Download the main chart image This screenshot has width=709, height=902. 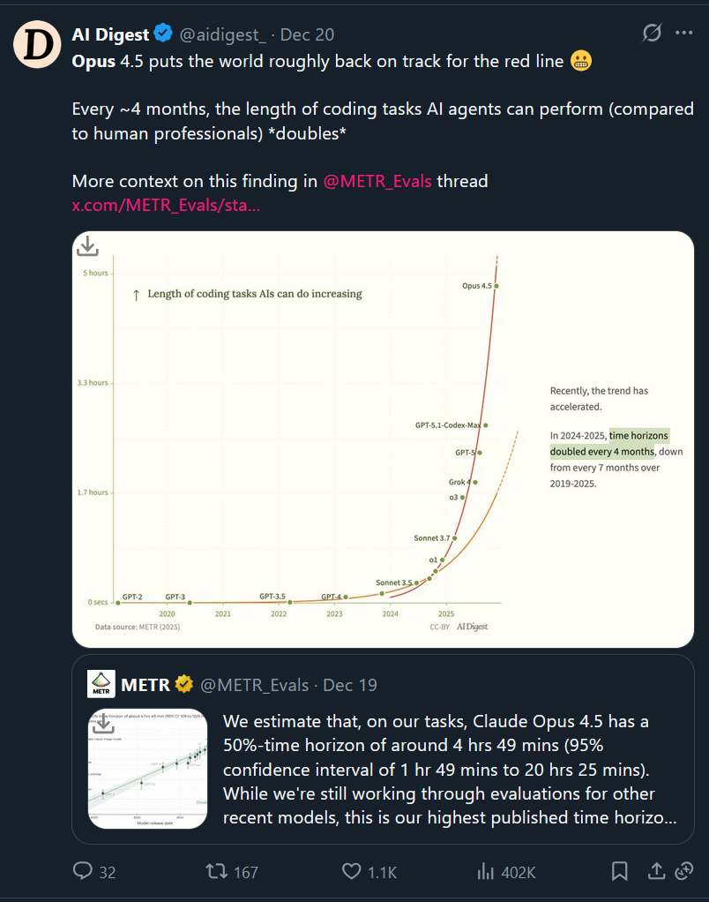click(88, 245)
